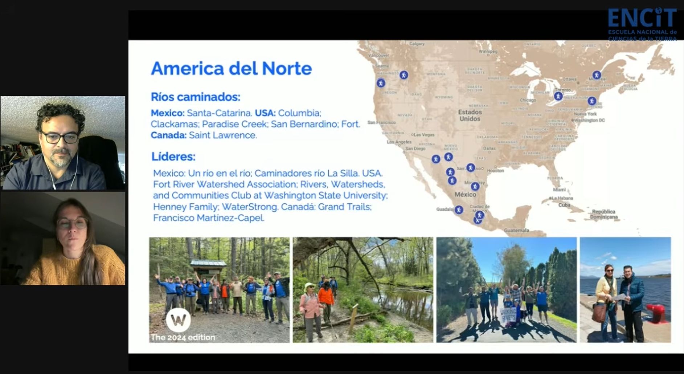Click the map marker beside Montreal
The width and height of the screenshot is (684, 374).
click(597, 75)
